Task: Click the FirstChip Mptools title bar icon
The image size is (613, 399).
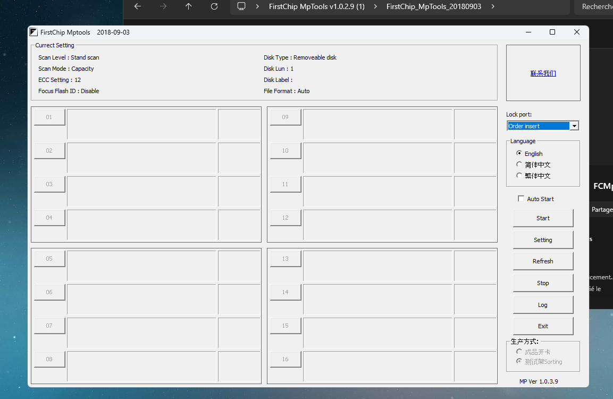Action: [x=33, y=32]
